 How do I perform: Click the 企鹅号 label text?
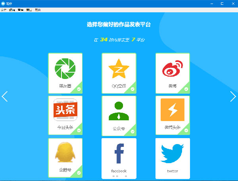[x=65, y=170]
